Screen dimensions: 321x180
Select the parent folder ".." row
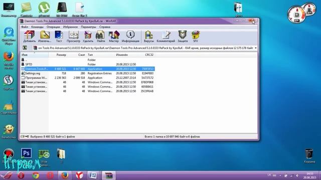(x=88, y=60)
